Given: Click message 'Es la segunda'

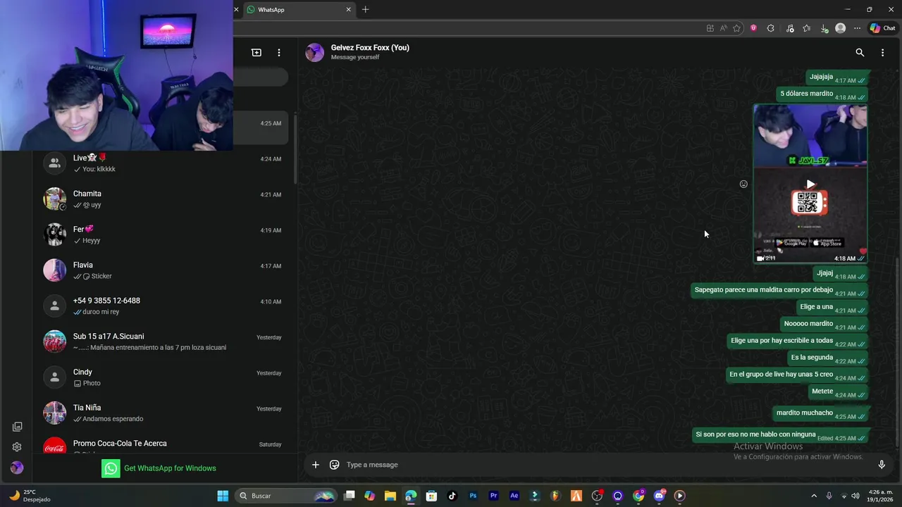Looking at the screenshot, I should (x=828, y=358).
